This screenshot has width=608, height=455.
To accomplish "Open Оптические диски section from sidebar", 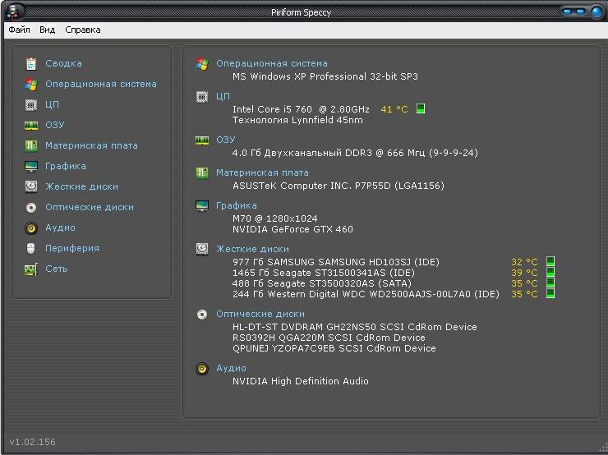I will coord(90,207).
